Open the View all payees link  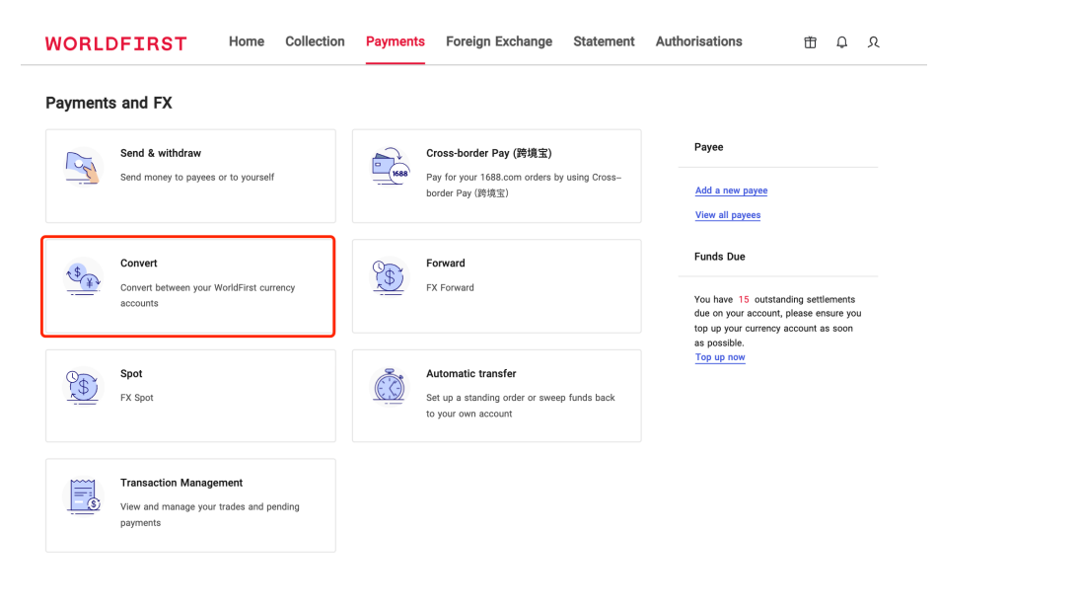(728, 215)
